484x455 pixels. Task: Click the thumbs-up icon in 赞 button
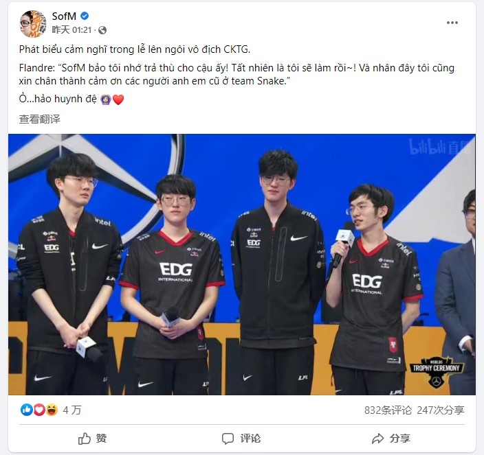(85, 439)
